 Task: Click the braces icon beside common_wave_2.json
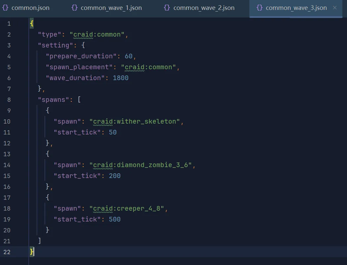point(167,8)
